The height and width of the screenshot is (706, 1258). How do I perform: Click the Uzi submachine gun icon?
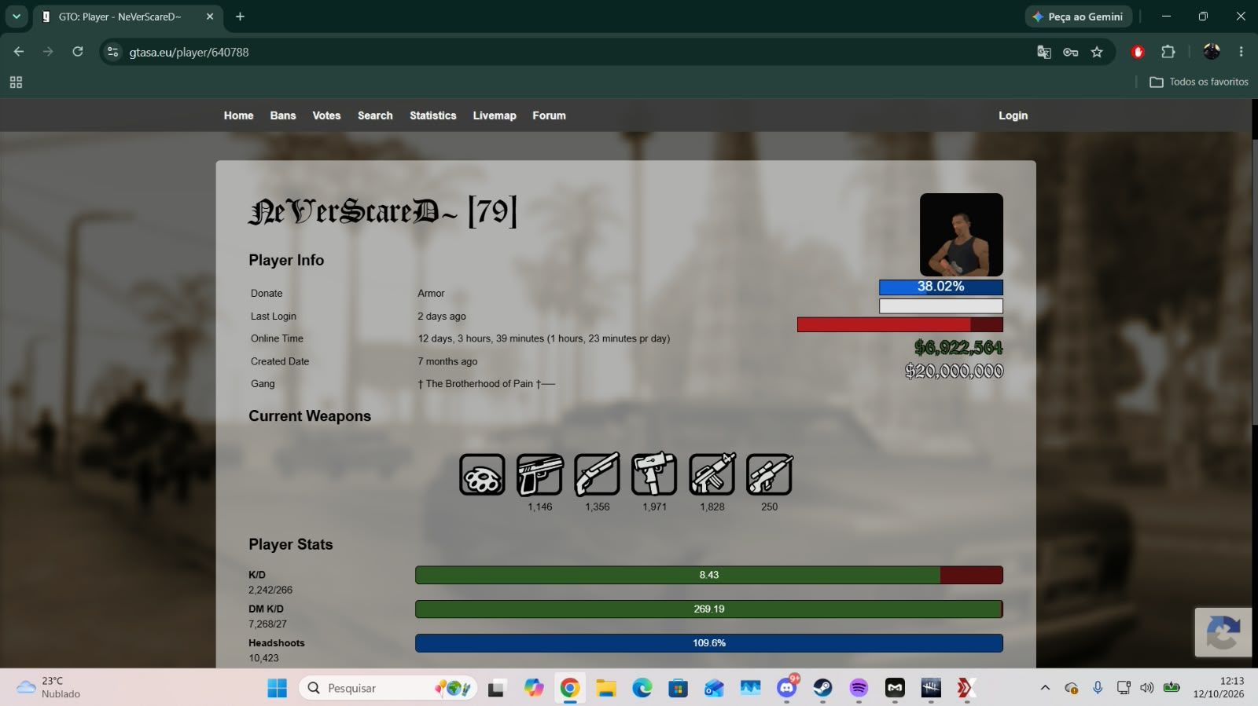pos(654,474)
